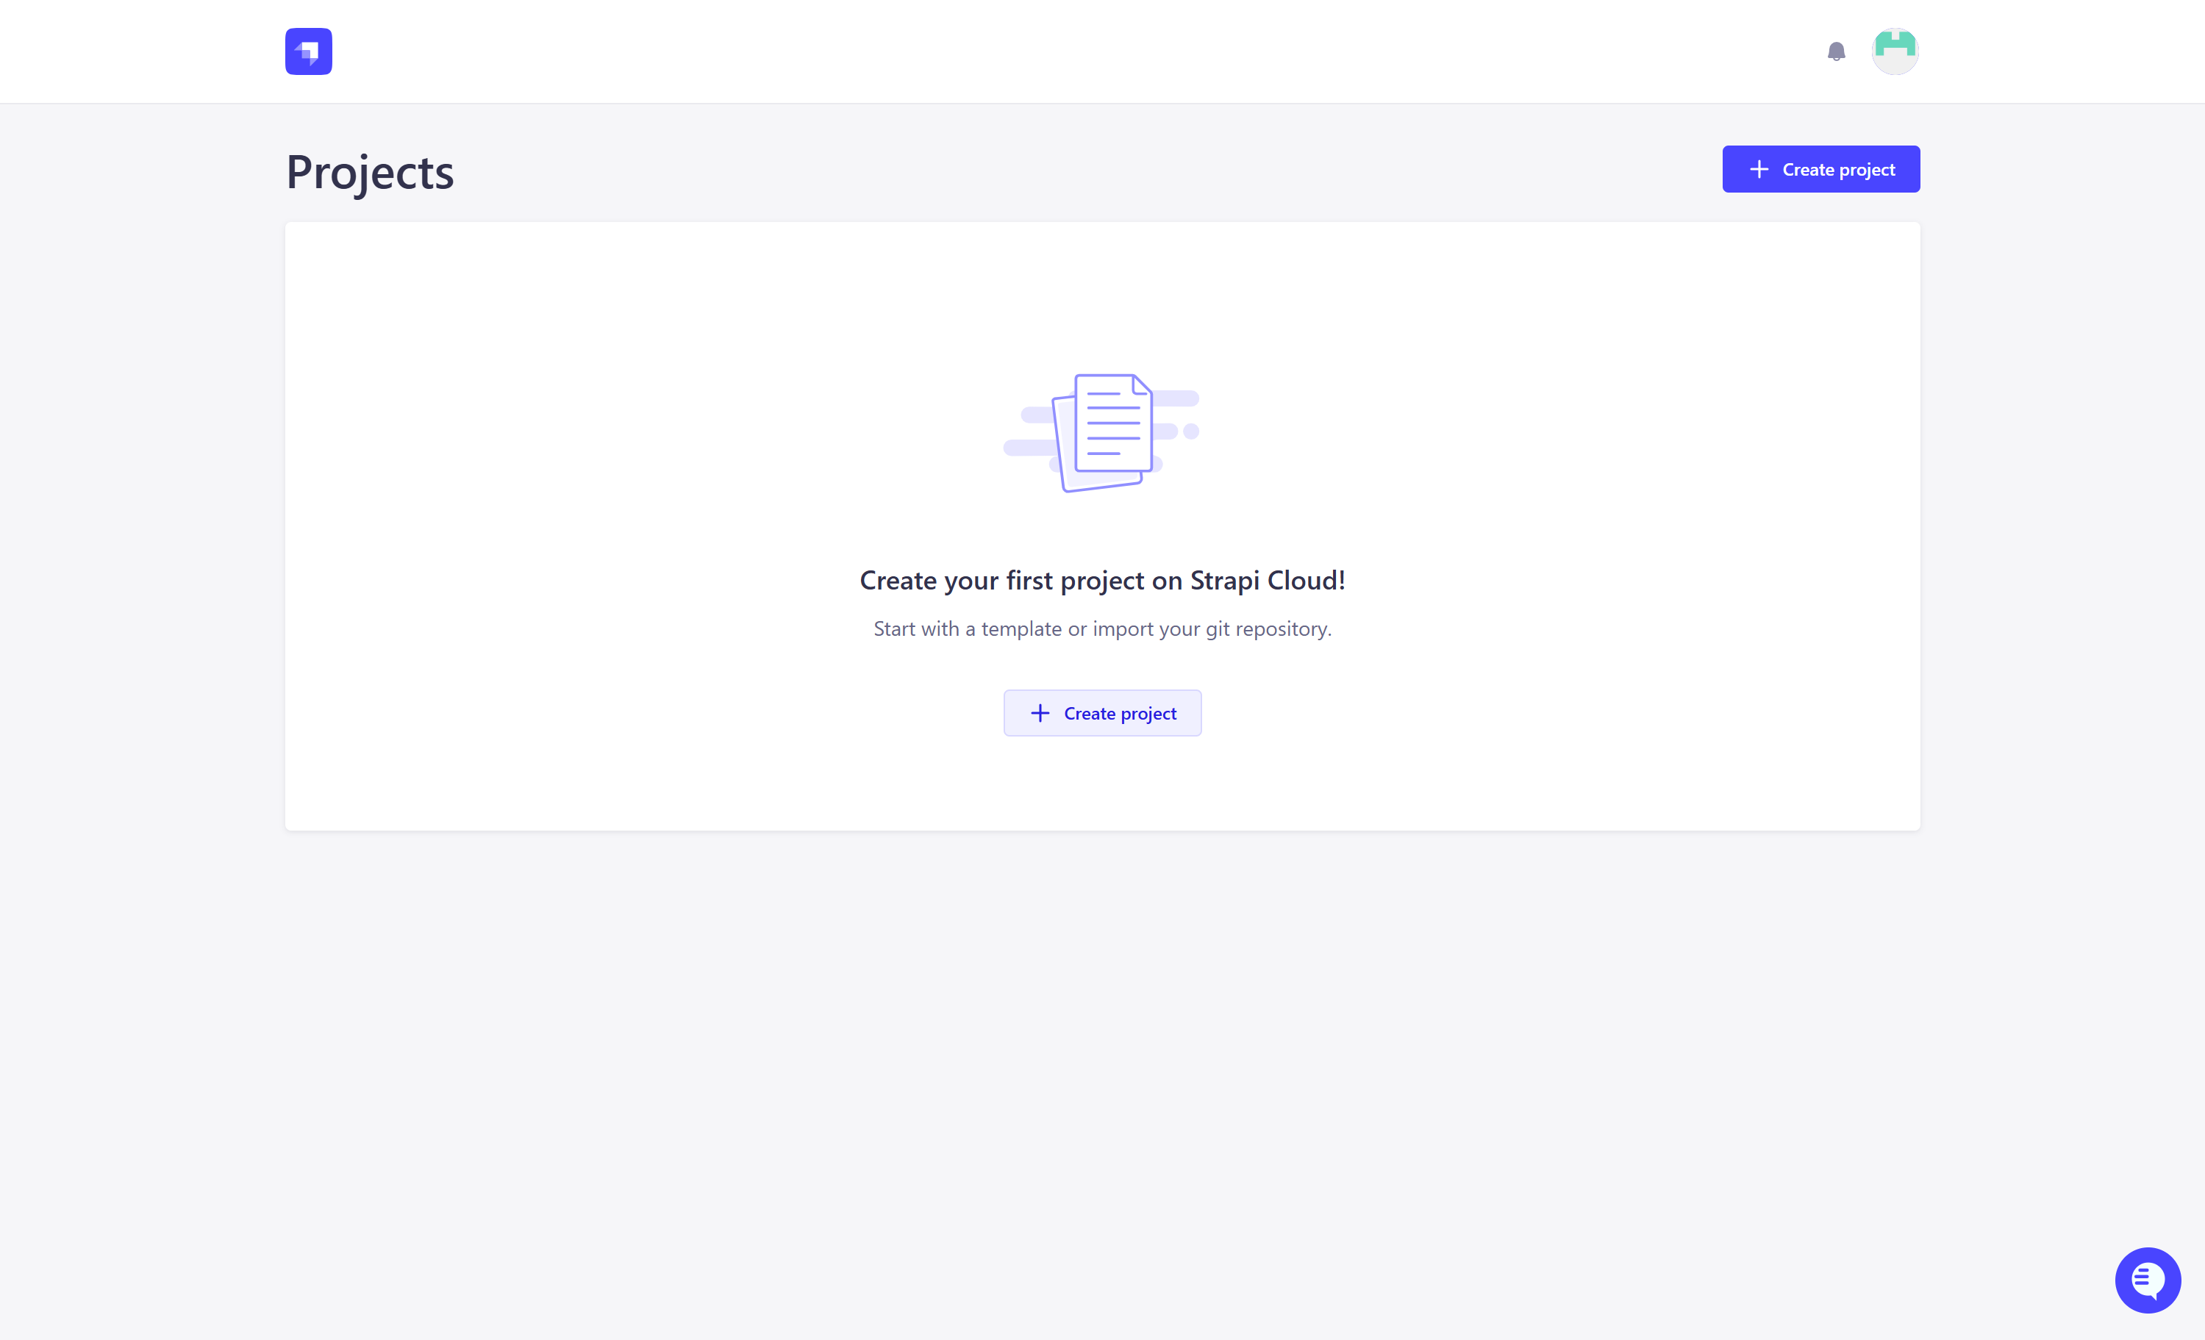Viewport: 2205px width, 1340px height.
Task: Click plus icon in top Create project button
Action: [1759, 169]
